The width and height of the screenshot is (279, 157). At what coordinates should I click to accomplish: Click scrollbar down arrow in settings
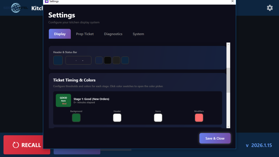(x=228, y=126)
